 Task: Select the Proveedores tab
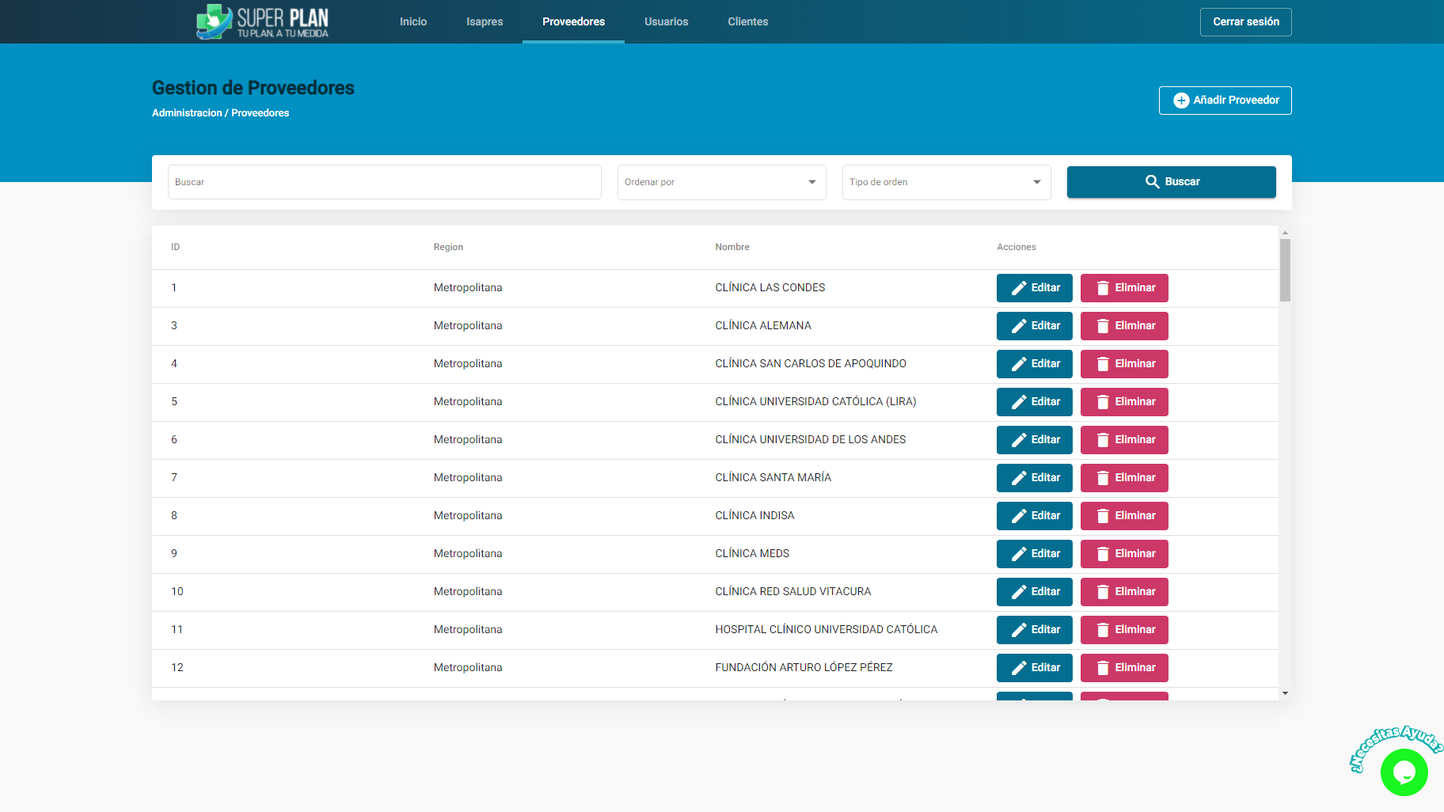tap(573, 21)
